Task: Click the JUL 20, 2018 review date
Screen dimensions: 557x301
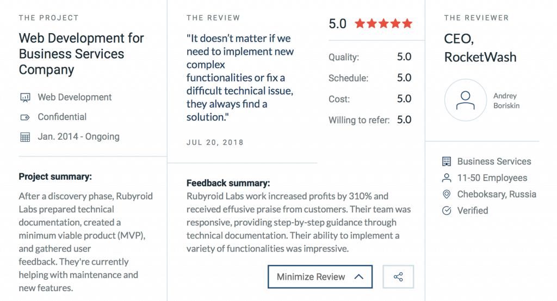Action: tap(215, 142)
